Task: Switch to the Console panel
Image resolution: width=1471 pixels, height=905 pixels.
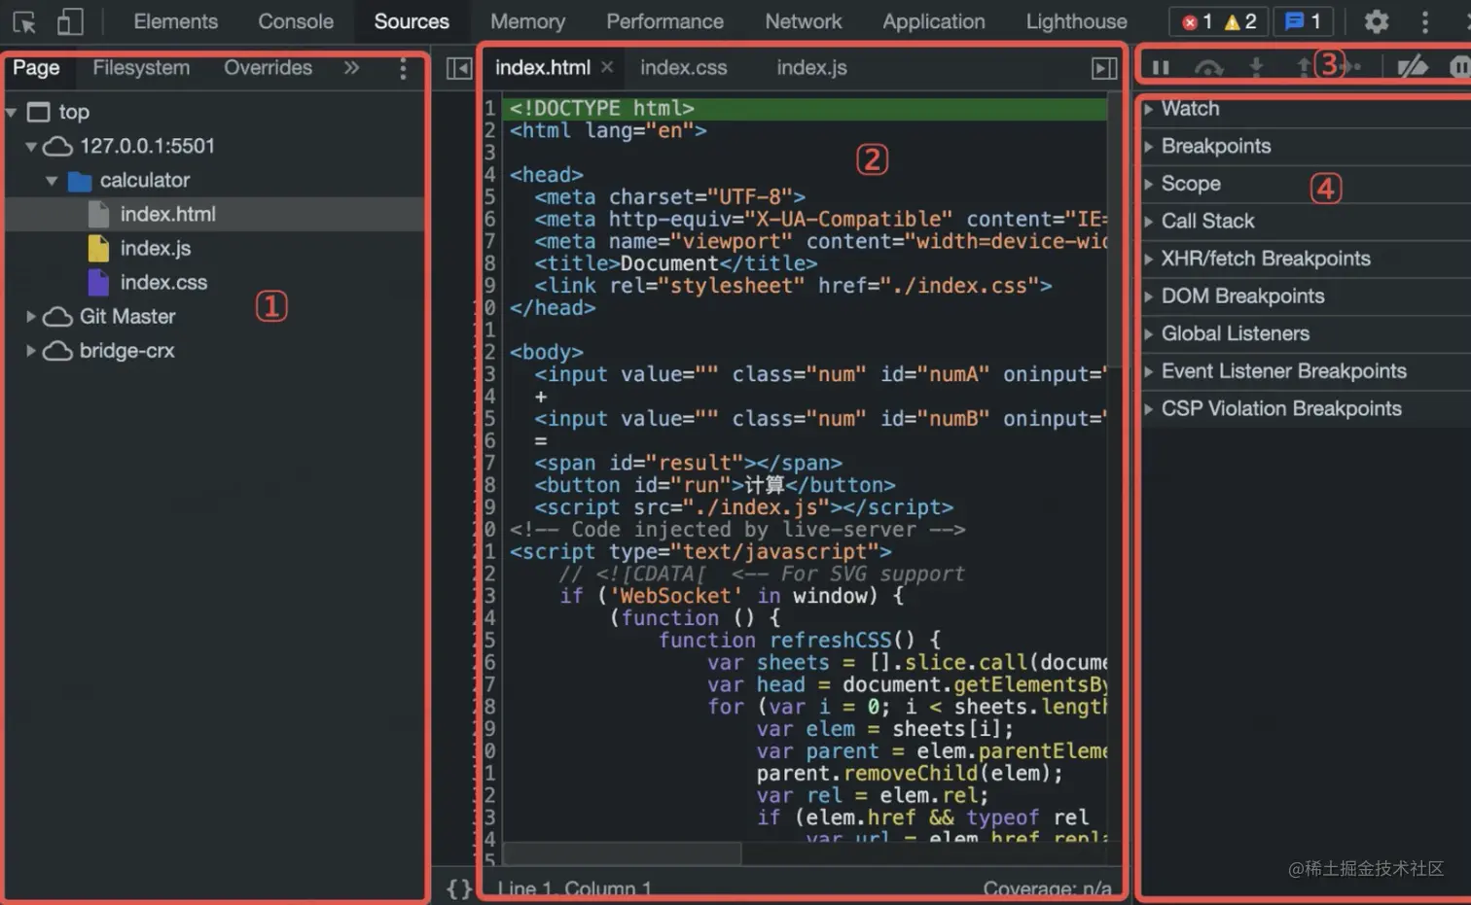Action: [x=296, y=21]
